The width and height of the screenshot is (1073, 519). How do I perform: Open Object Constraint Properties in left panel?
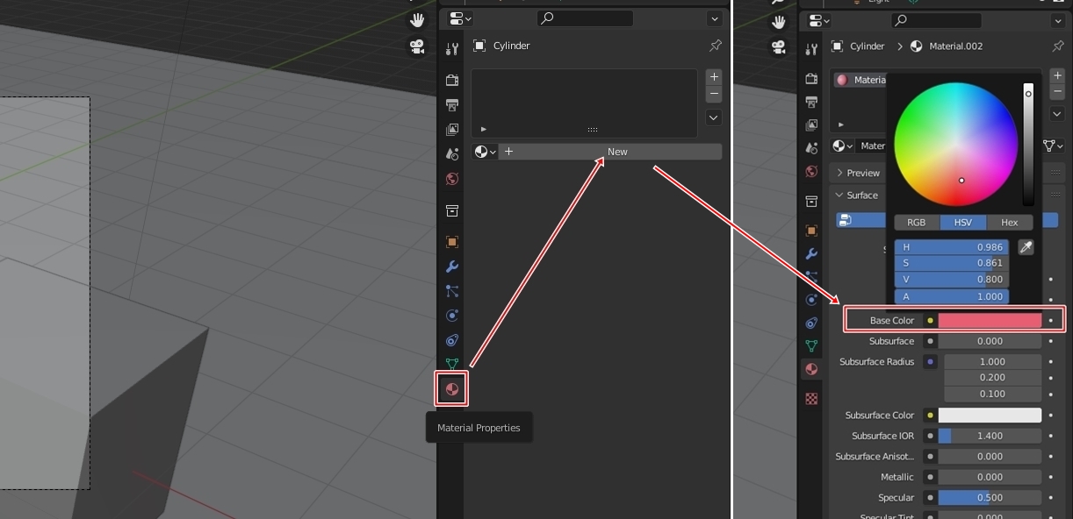click(452, 340)
